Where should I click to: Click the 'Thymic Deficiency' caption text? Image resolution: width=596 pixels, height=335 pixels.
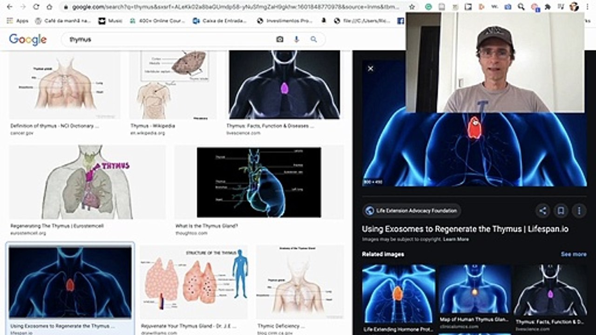281,326
